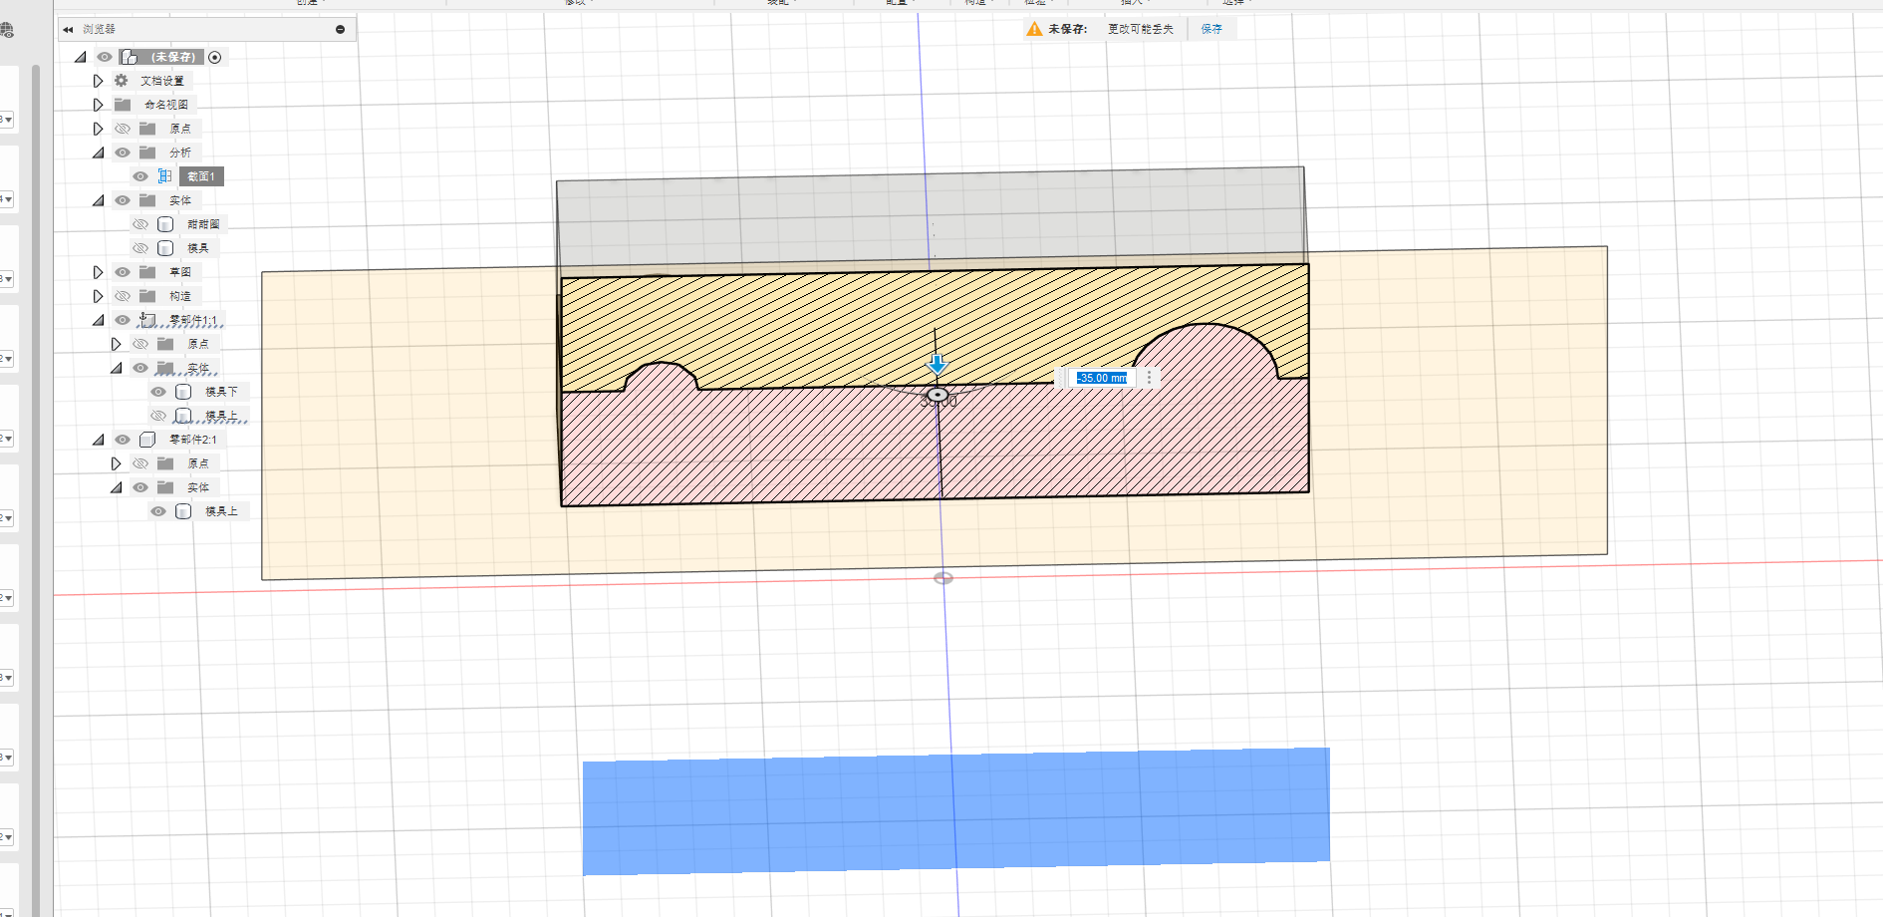The image size is (1883, 917).
Task: Click the orange unsaved warning triangle icon
Action: (1034, 29)
